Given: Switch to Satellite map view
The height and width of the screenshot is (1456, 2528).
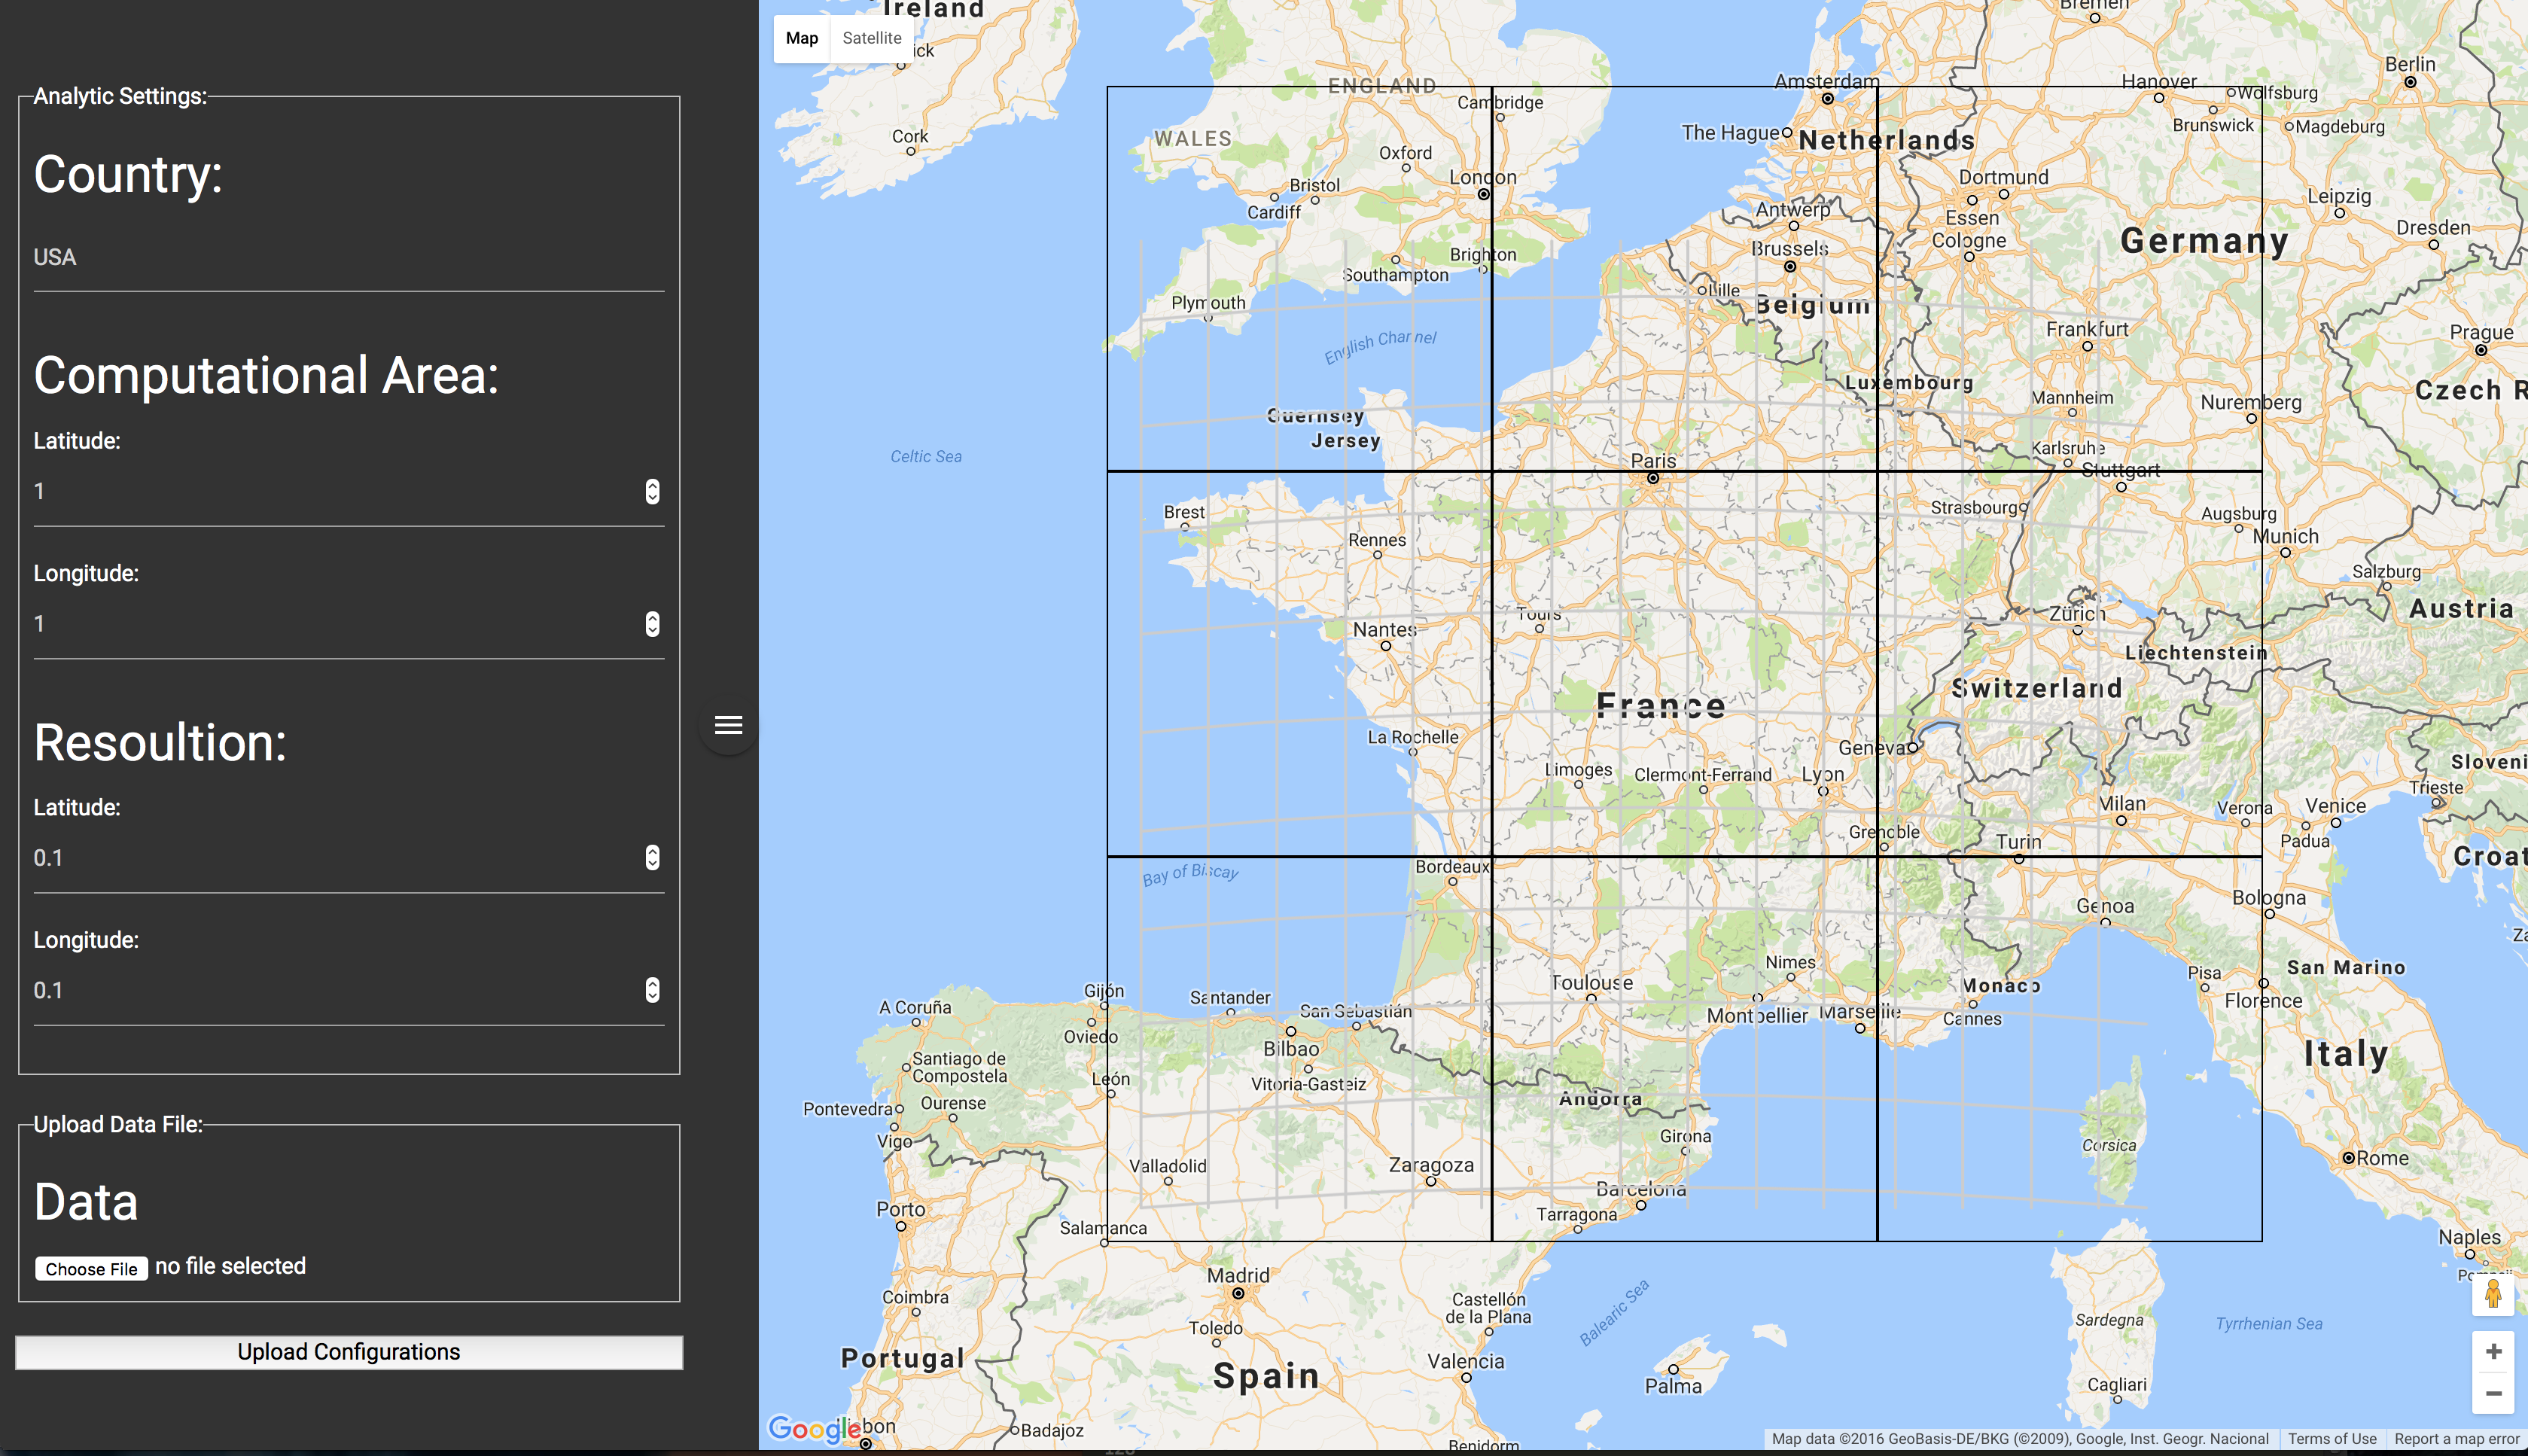Looking at the screenshot, I should [871, 38].
